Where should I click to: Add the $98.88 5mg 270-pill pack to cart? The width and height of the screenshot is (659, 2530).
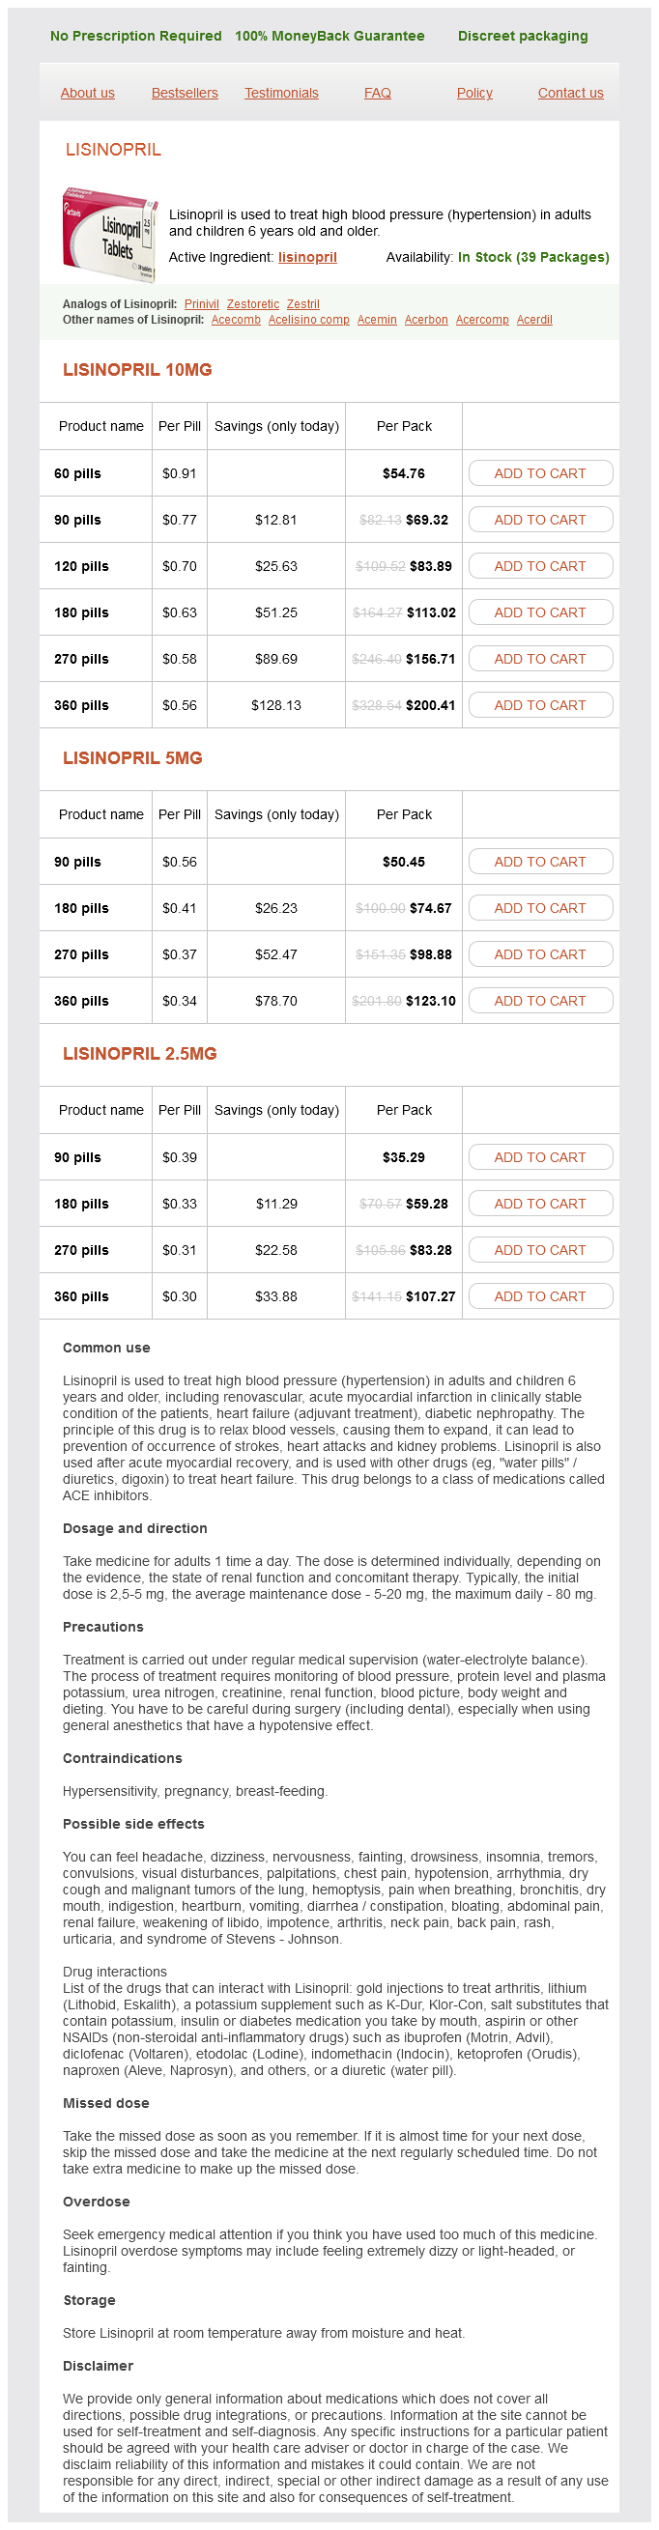pyautogui.click(x=540, y=954)
